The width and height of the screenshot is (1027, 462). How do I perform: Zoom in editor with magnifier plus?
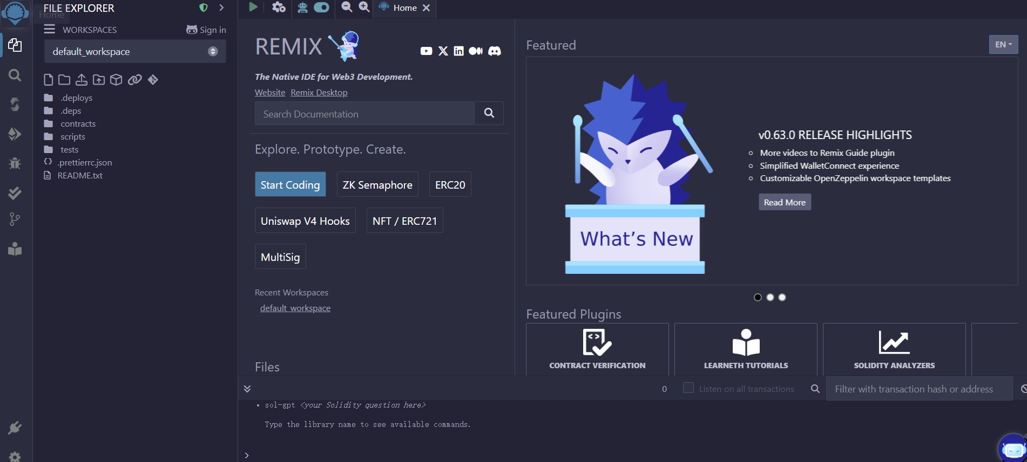pos(364,7)
